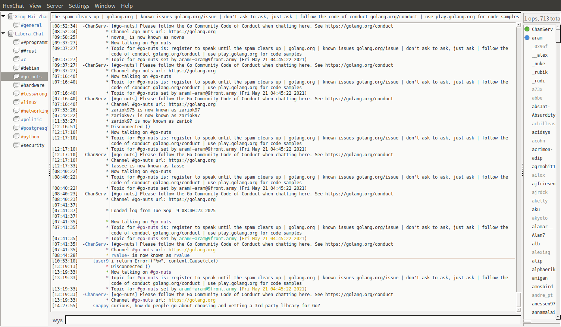The image size is (561, 327).
Task: Collapse the Xing-Hai-Zhang server tree
Action: pos(3,16)
